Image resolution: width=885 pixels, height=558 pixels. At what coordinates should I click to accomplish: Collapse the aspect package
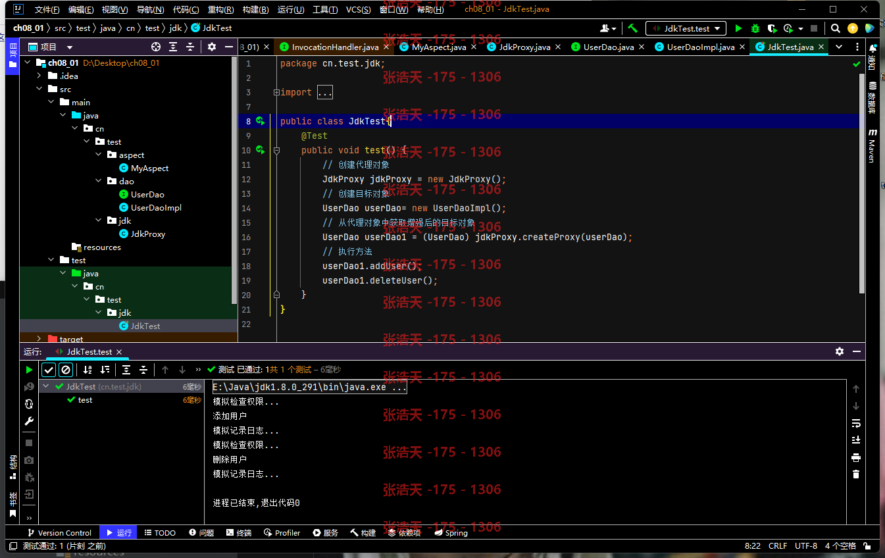coord(98,155)
